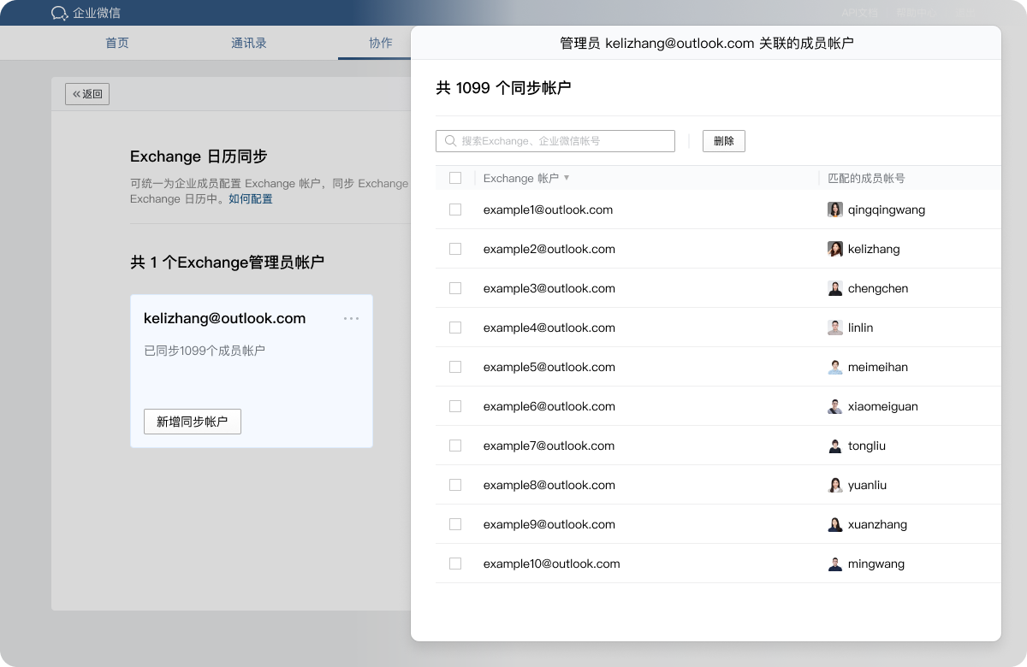Click the avatar of mingwang
Viewport: 1027px width, 667px height.
pos(835,564)
